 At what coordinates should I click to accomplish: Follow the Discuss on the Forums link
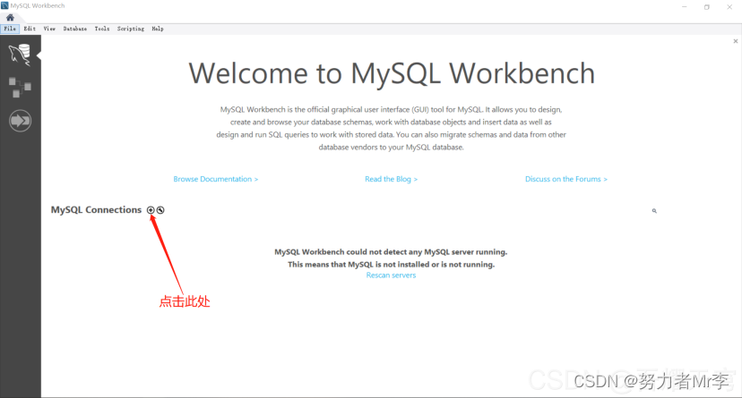[x=566, y=179]
